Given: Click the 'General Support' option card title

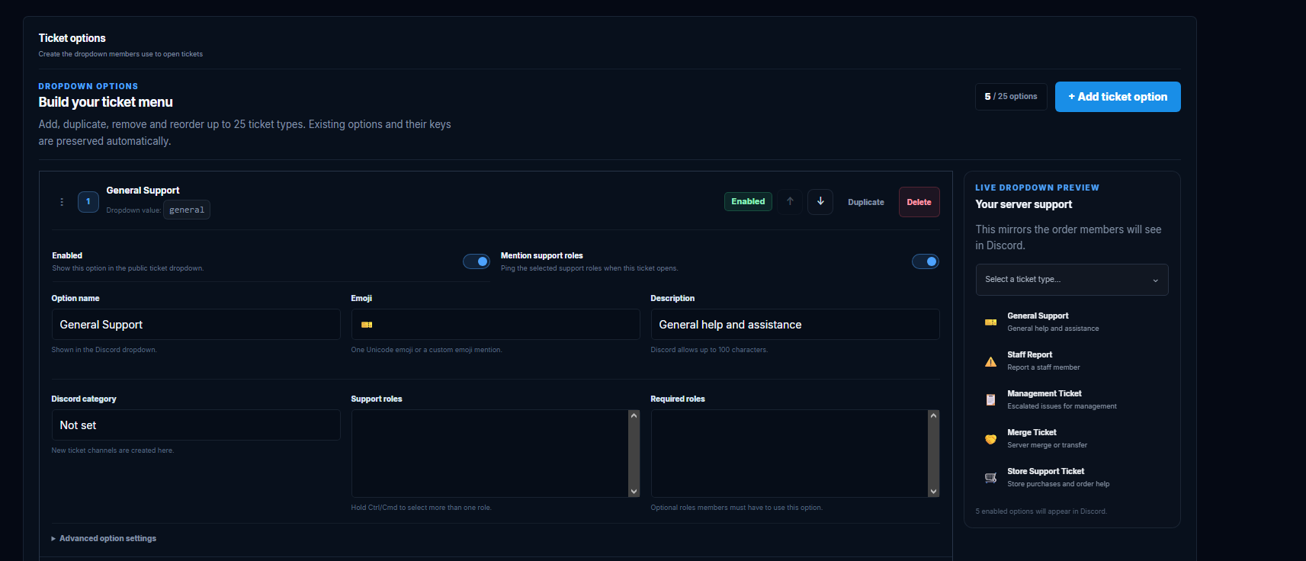Looking at the screenshot, I should [143, 191].
